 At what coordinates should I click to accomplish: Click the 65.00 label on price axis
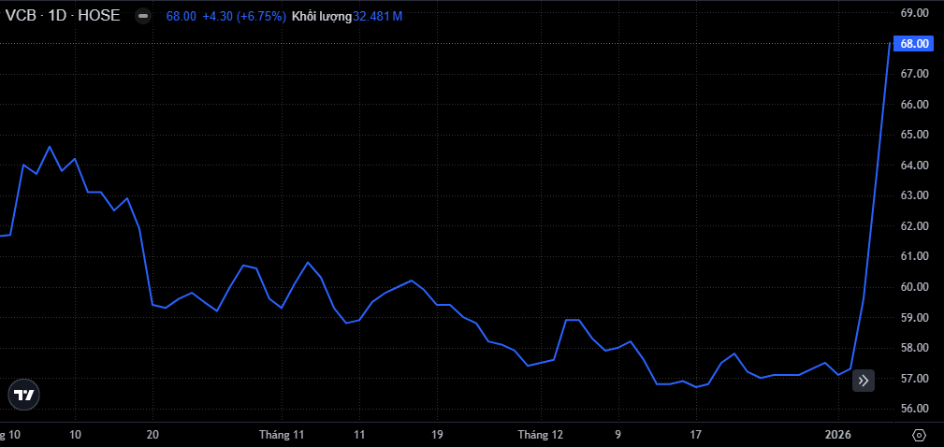[x=913, y=135]
